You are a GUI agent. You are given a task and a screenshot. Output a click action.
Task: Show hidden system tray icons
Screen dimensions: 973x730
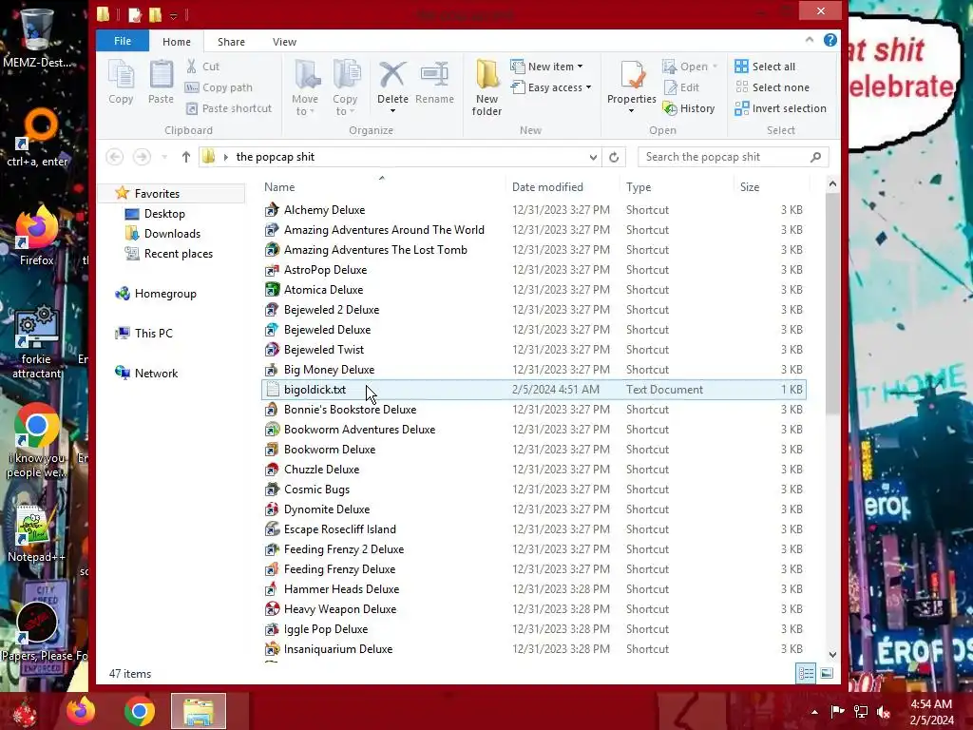coord(814,712)
